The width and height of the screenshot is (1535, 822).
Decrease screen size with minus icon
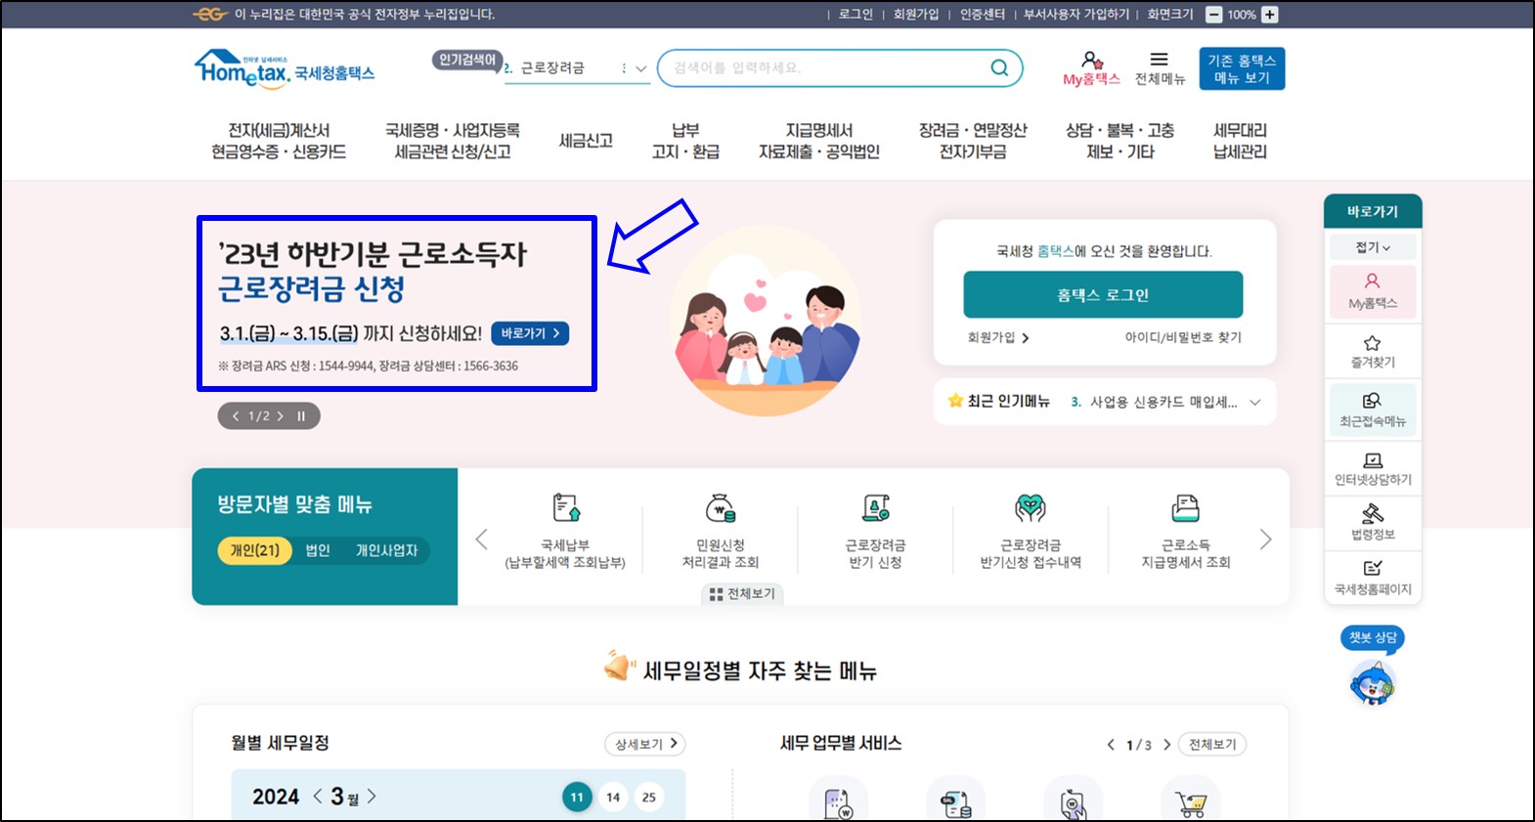click(1213, 15)
